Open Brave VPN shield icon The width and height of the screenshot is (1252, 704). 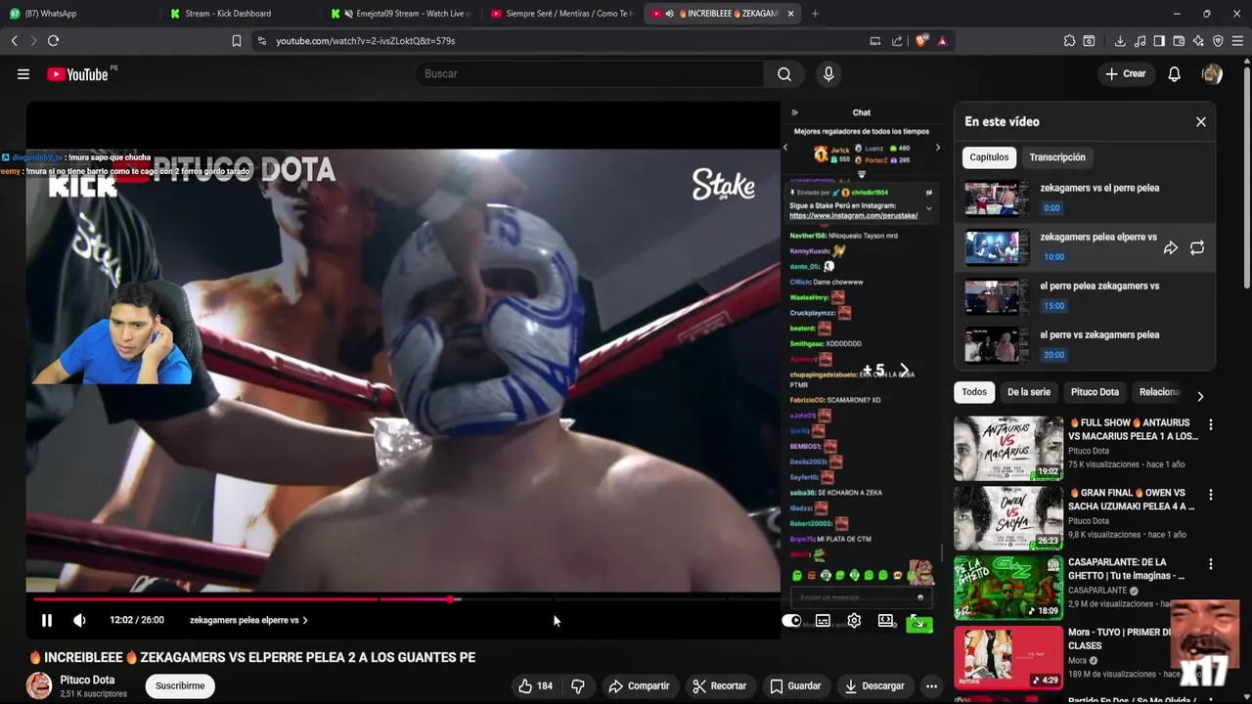click(x=1218, y=41)
